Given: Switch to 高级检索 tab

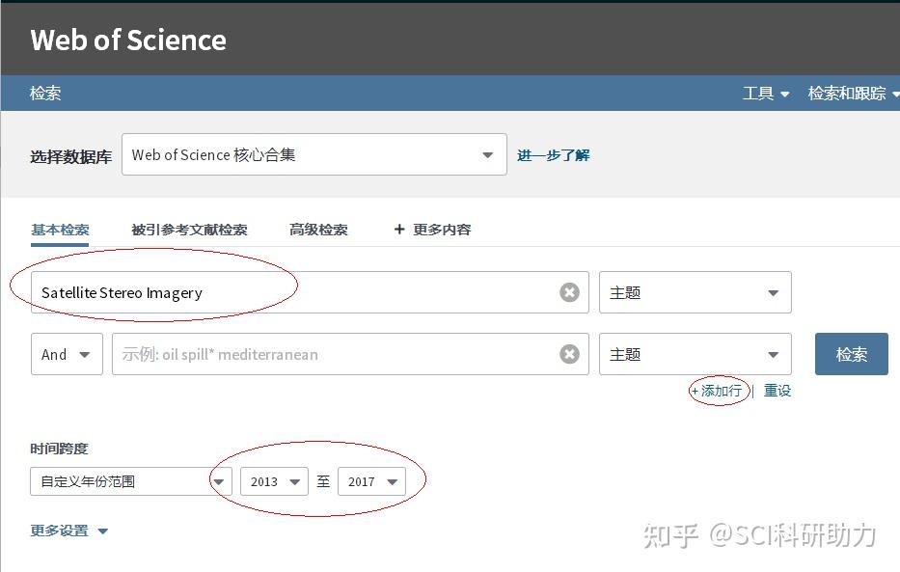Looking at the screenshot, I should pos(318,230).
